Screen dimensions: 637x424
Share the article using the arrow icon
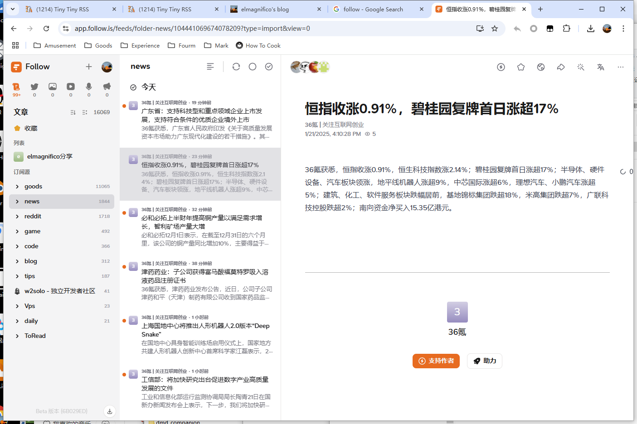click(561, 67)
